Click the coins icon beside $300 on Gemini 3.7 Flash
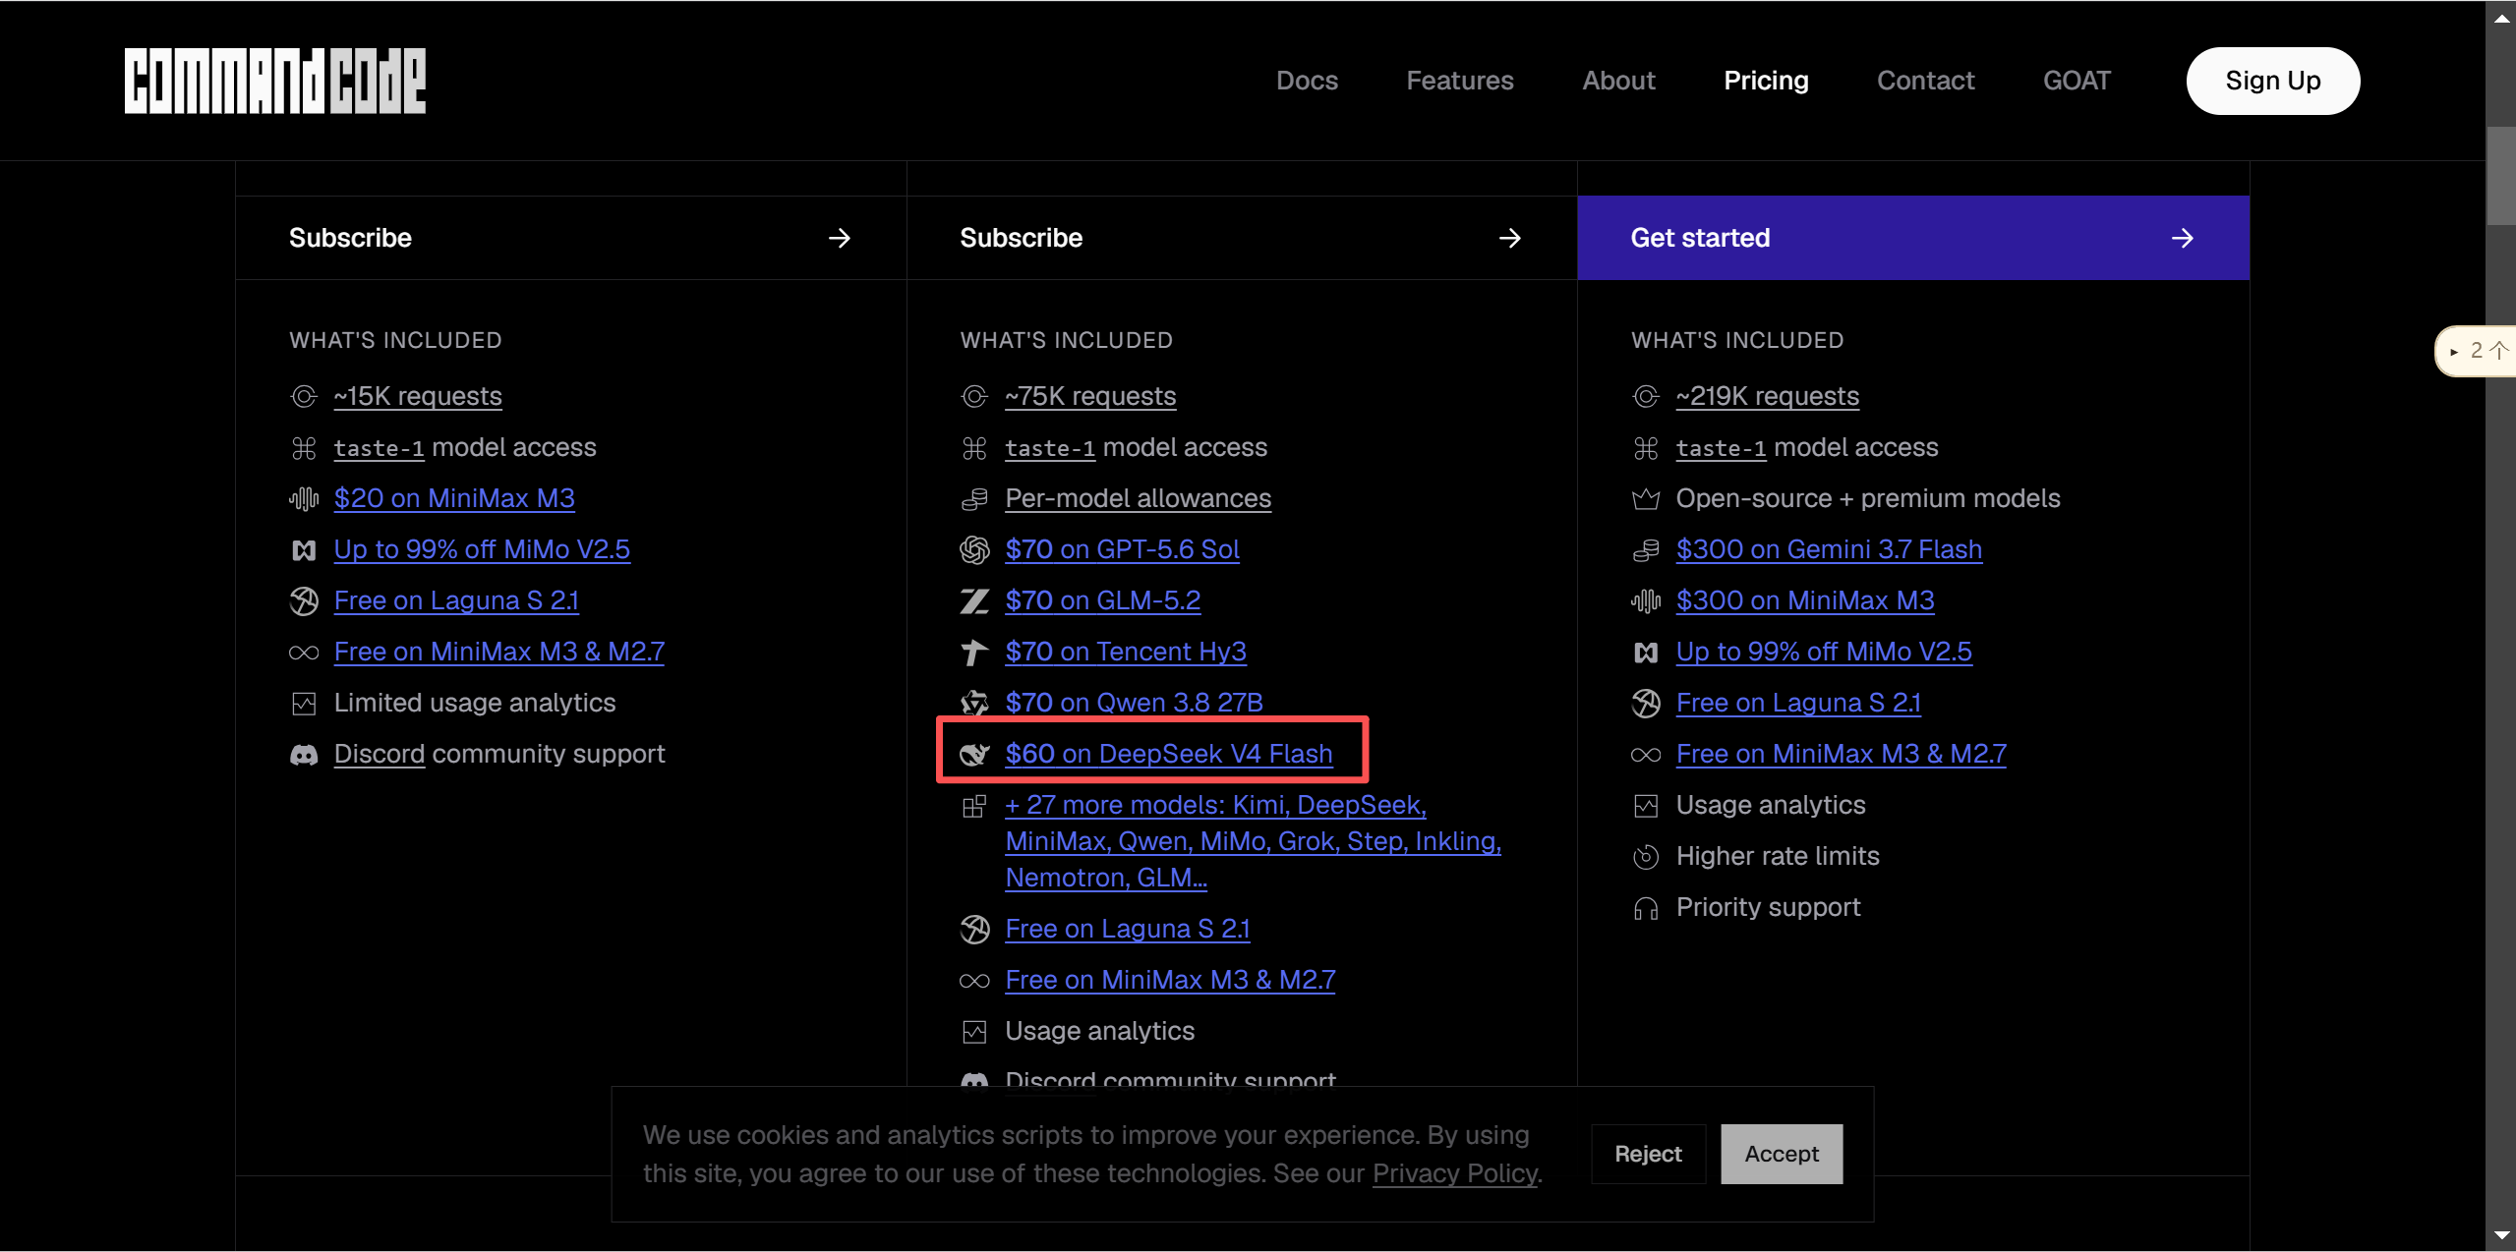Screen dimensions: 2516x1252 tap(1646, 550)
